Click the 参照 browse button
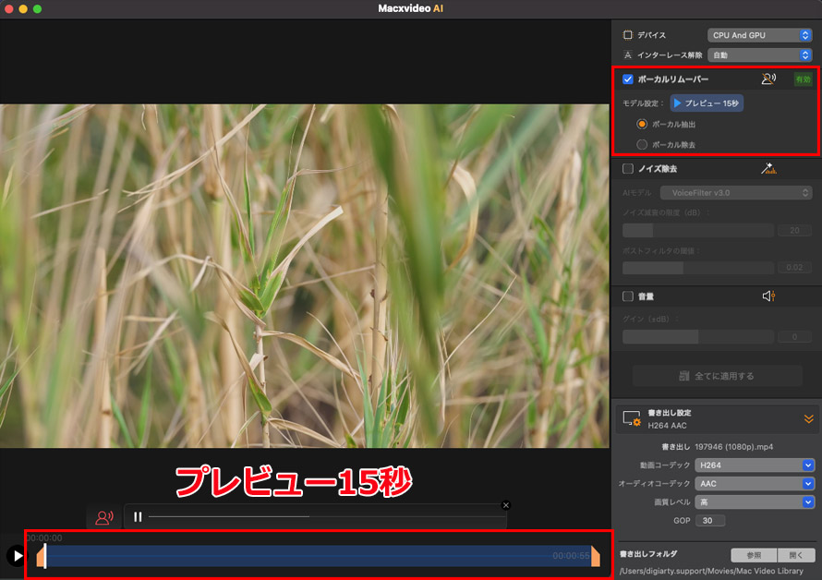This screenshot has width=822, height=580. [752, 555]
